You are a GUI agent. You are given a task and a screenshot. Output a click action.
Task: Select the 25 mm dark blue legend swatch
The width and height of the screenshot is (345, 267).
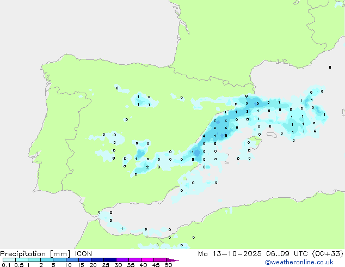click(110, 260)
